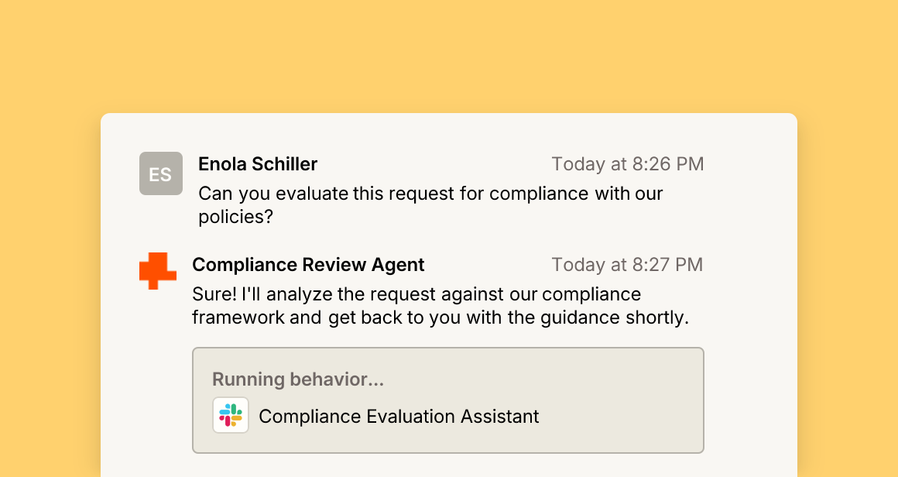
Task: Click the orange Compliance Review Agent logo
Action: [x=158, y=271]
